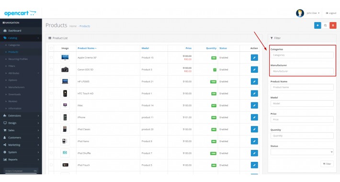Expand the Sales menu chevron
This screenshot has width=340, height=182.
[x=38, y=130]
